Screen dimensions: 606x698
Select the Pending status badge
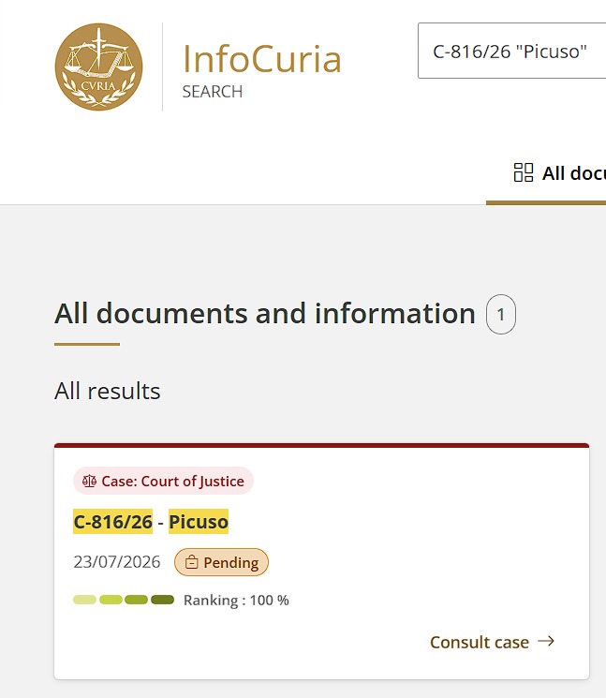coord(221,562)
